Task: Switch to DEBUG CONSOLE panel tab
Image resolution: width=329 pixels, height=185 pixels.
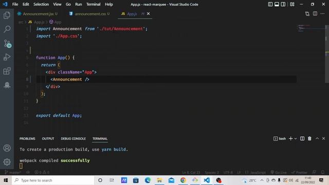Action: 73,139
